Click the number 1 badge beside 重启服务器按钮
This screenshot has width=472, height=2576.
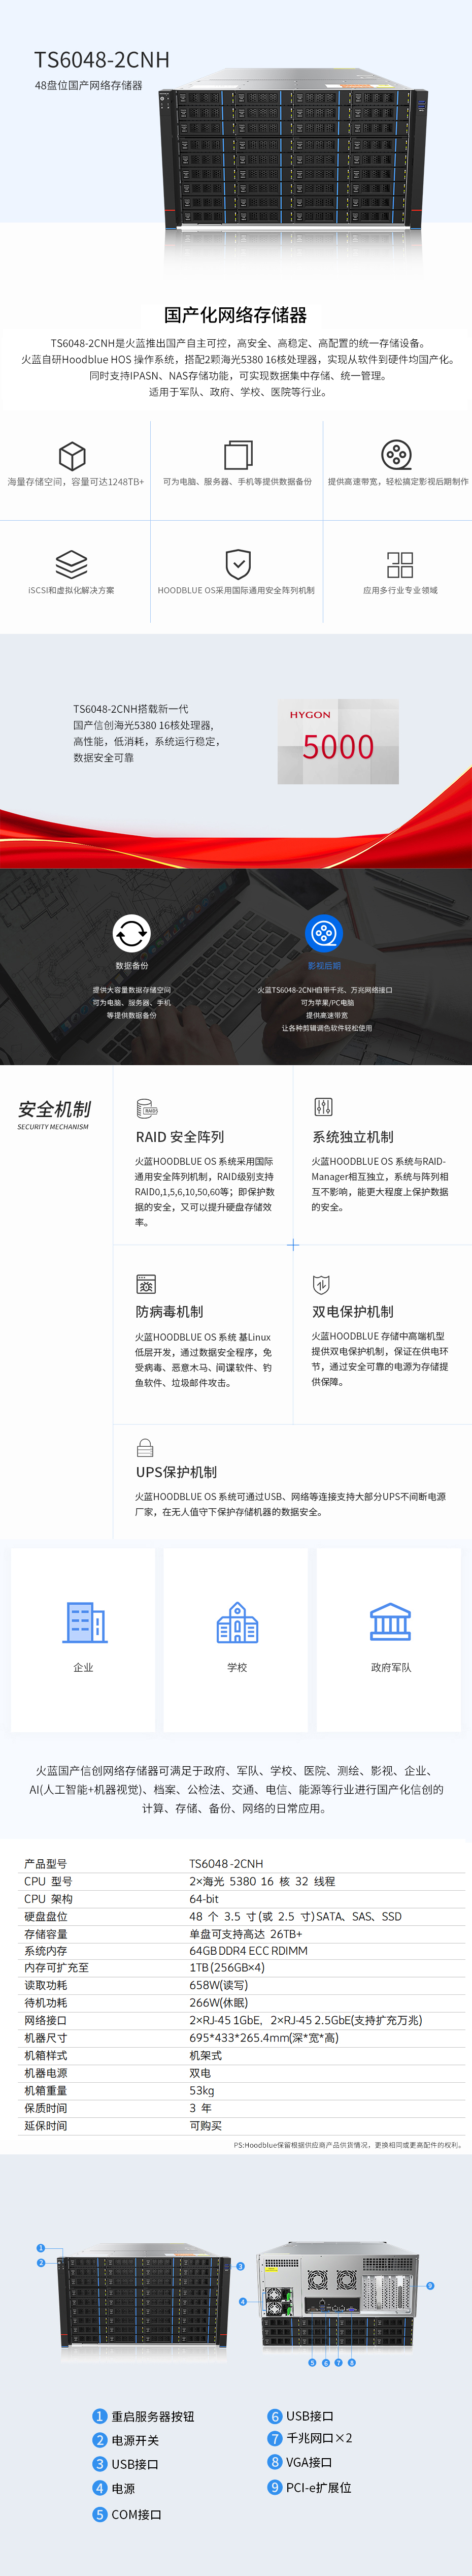coord(100,2416)
